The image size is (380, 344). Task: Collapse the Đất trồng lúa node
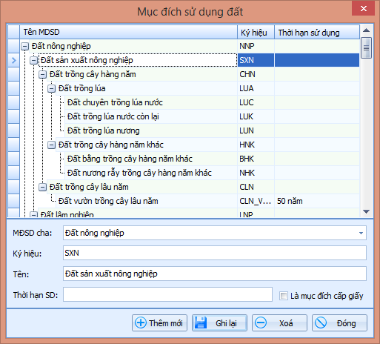51,88
